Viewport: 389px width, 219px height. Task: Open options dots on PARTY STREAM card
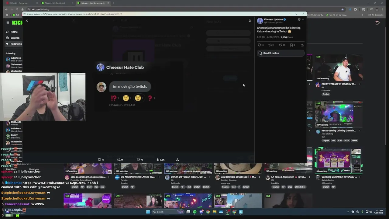(x=360, y=84)
